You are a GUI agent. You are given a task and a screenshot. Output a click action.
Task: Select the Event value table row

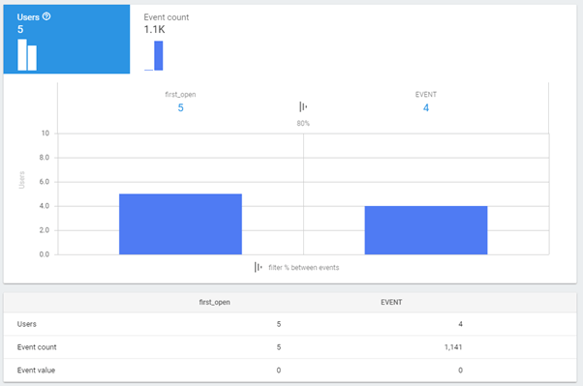click(x=290, y=370)
